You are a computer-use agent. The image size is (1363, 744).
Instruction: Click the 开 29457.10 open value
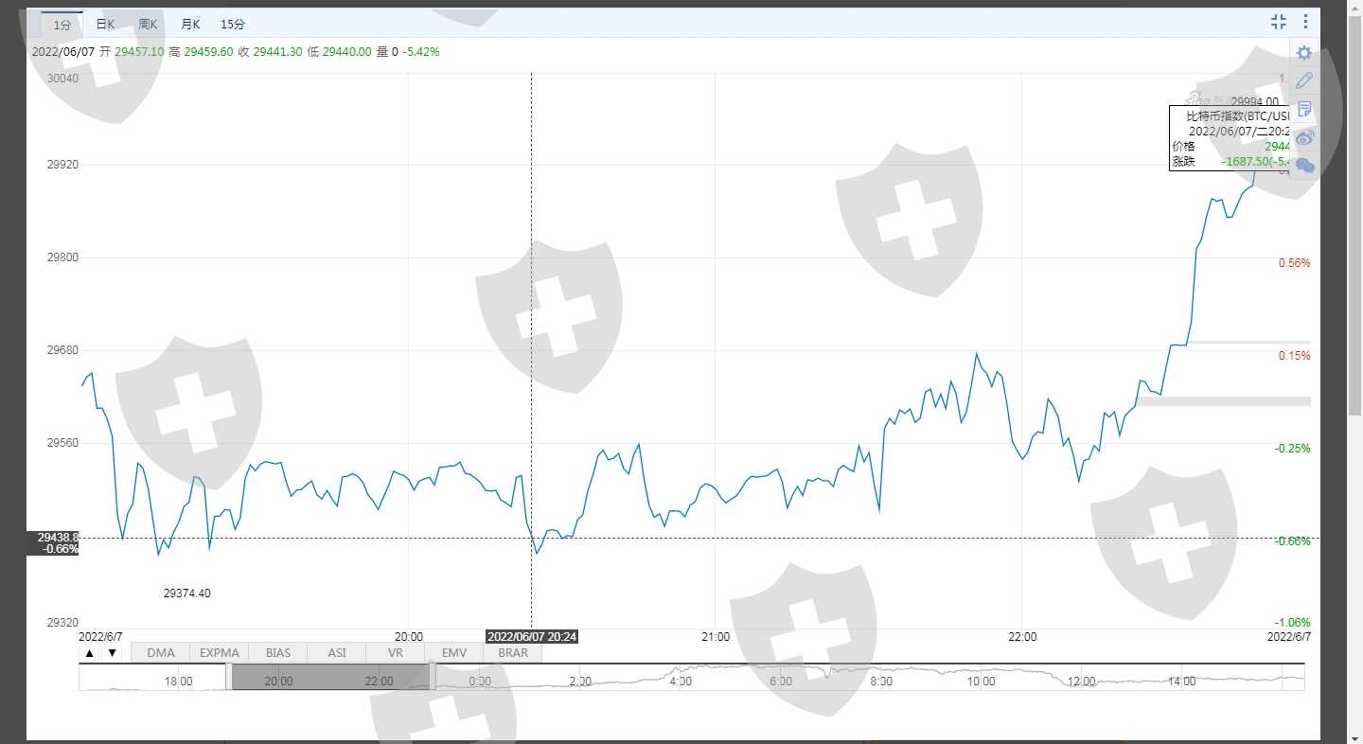[132, 52]
